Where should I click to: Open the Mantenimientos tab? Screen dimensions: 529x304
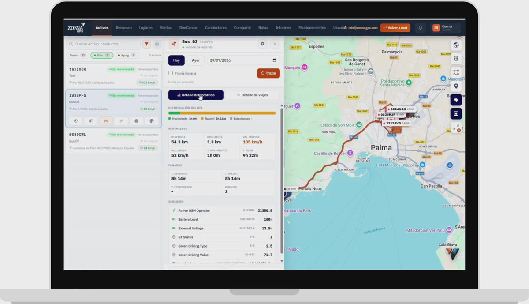[312, 28]
